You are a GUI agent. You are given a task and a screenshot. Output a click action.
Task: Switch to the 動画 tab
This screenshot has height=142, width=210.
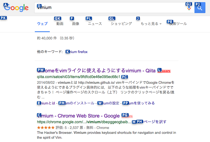(x=60, y=24)
